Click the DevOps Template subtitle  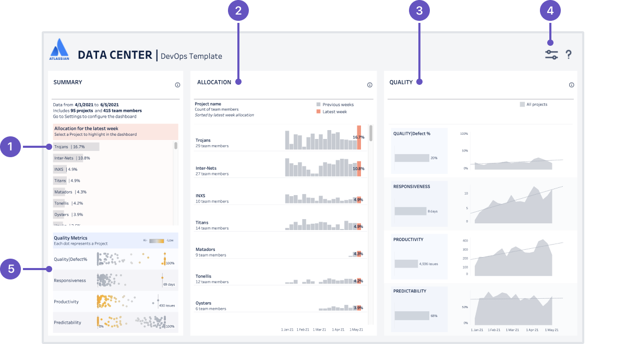191,56
